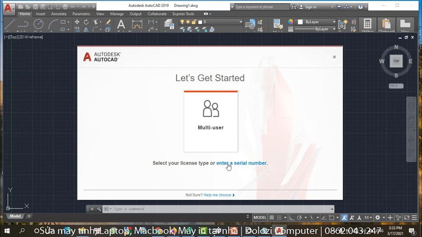Open the Express Tools tab
The image size is (422, 237).
pyautogui.click(x=183, y=14)
